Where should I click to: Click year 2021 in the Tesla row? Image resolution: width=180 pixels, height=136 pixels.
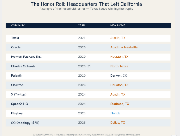coord(82,38)
